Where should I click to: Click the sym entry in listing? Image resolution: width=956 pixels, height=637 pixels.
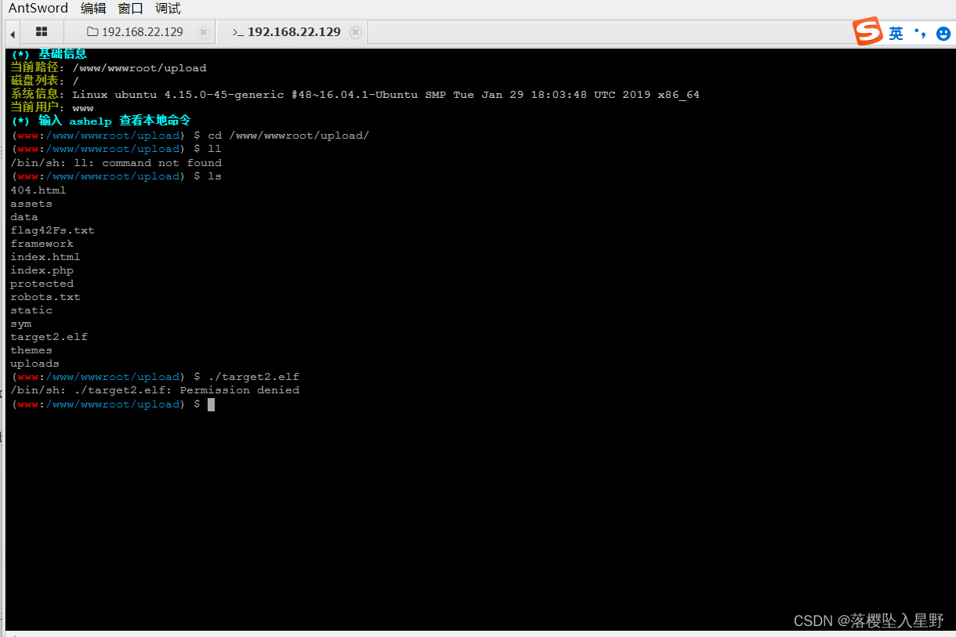(x=21, y=324)
